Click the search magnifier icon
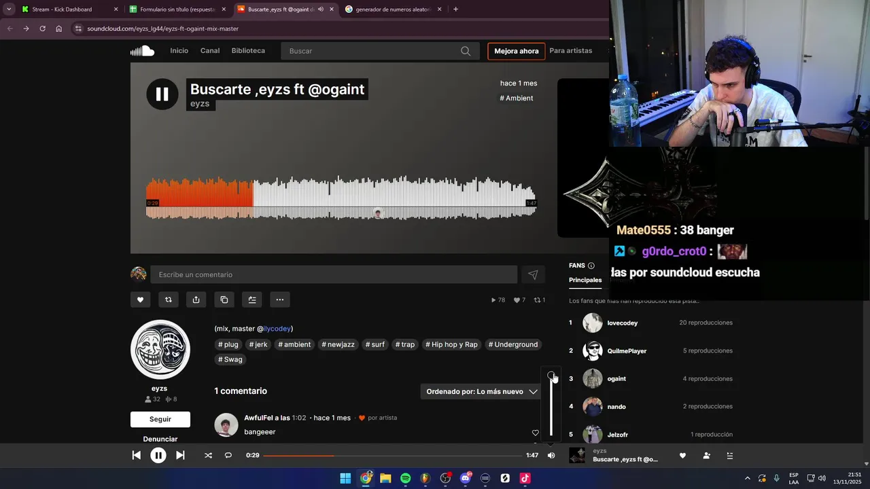This screenshot has height=489, width=870. [x=466, y=51]
